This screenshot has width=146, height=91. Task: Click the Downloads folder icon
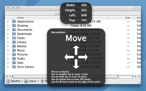(14, 34)
